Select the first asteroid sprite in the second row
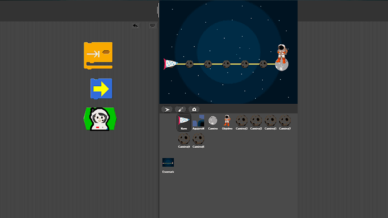 coord(184,140)
